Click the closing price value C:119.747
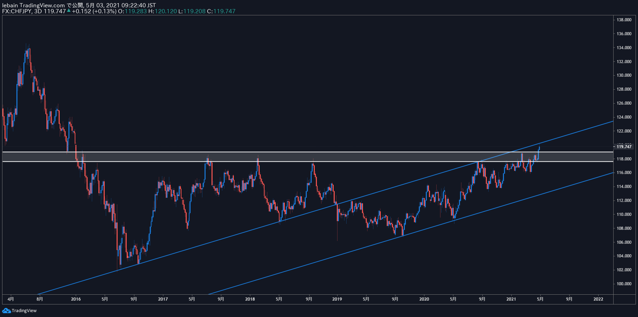Screen dimensions: 638x317 coord(221,11)
